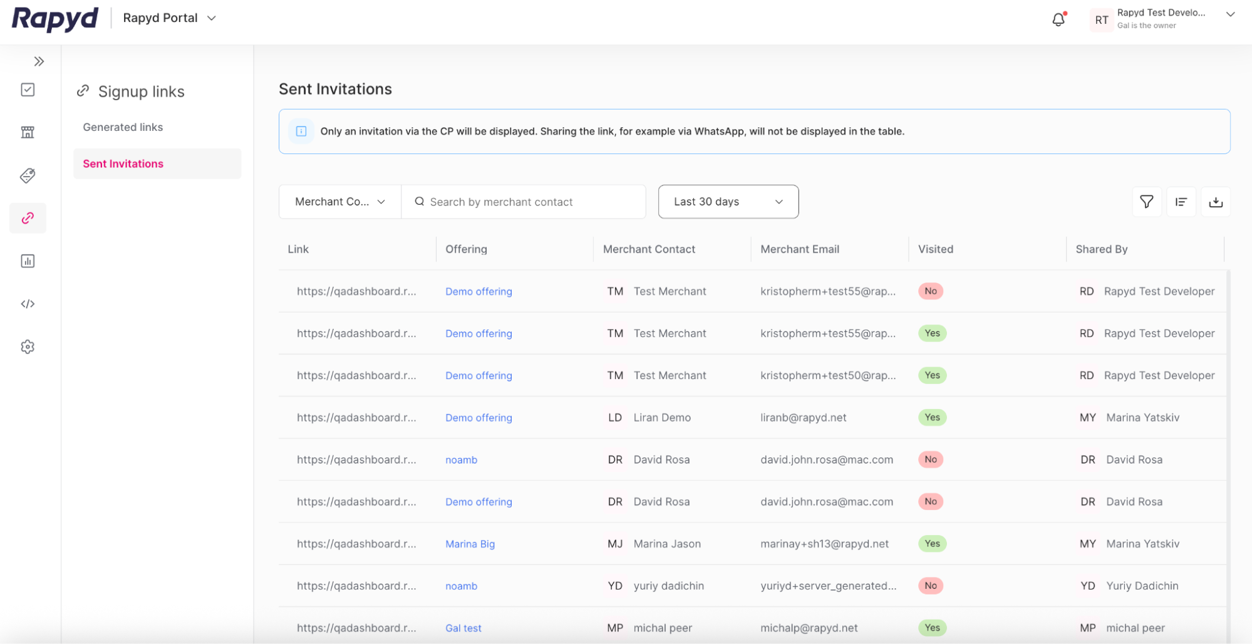Switch to Generated links section

point(123,127)
